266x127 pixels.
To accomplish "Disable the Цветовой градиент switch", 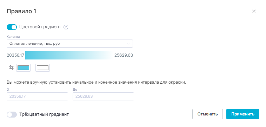I will tap(12, 27).
